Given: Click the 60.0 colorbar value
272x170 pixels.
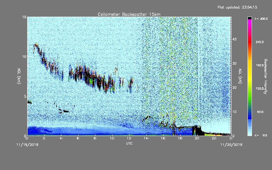Looking at the screenshot, I should [260, 112].
